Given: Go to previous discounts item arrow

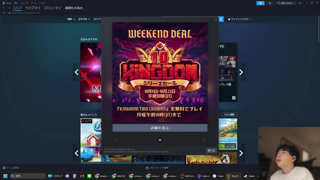Looking at the screenshot, I should [x=76, y=153].
